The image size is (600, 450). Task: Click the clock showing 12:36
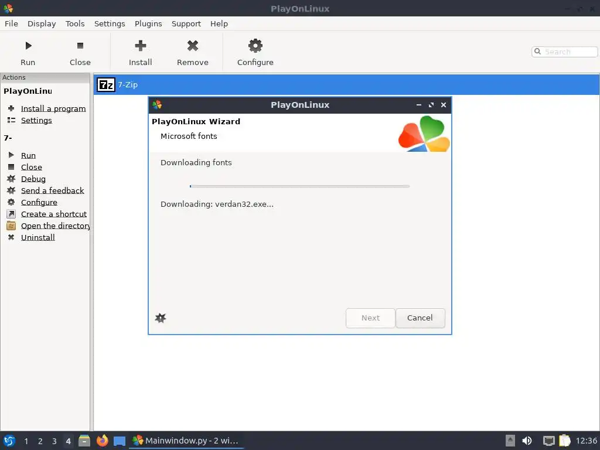click(586, 441)
